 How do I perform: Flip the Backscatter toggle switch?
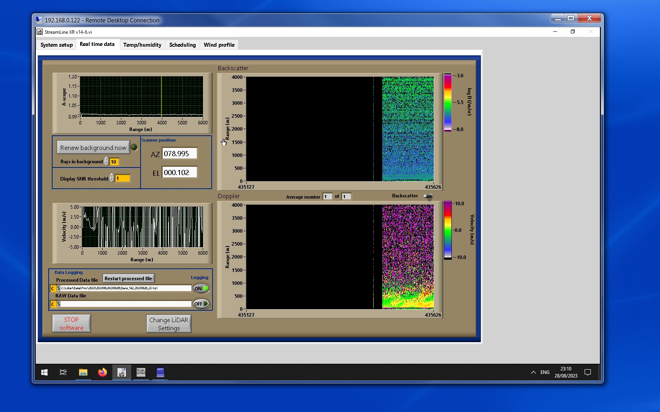428,196
